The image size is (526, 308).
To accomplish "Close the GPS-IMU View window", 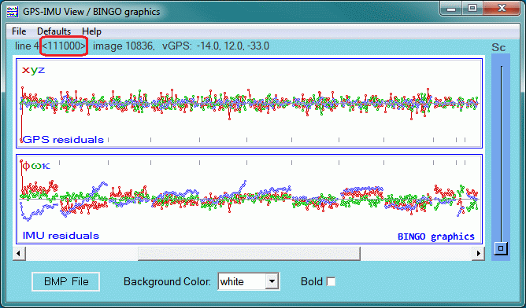I will [x=502, y=9].
